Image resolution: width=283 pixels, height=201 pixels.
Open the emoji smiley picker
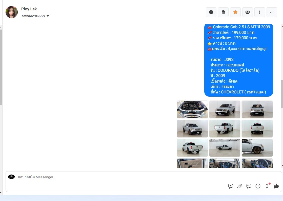(258, 186)
